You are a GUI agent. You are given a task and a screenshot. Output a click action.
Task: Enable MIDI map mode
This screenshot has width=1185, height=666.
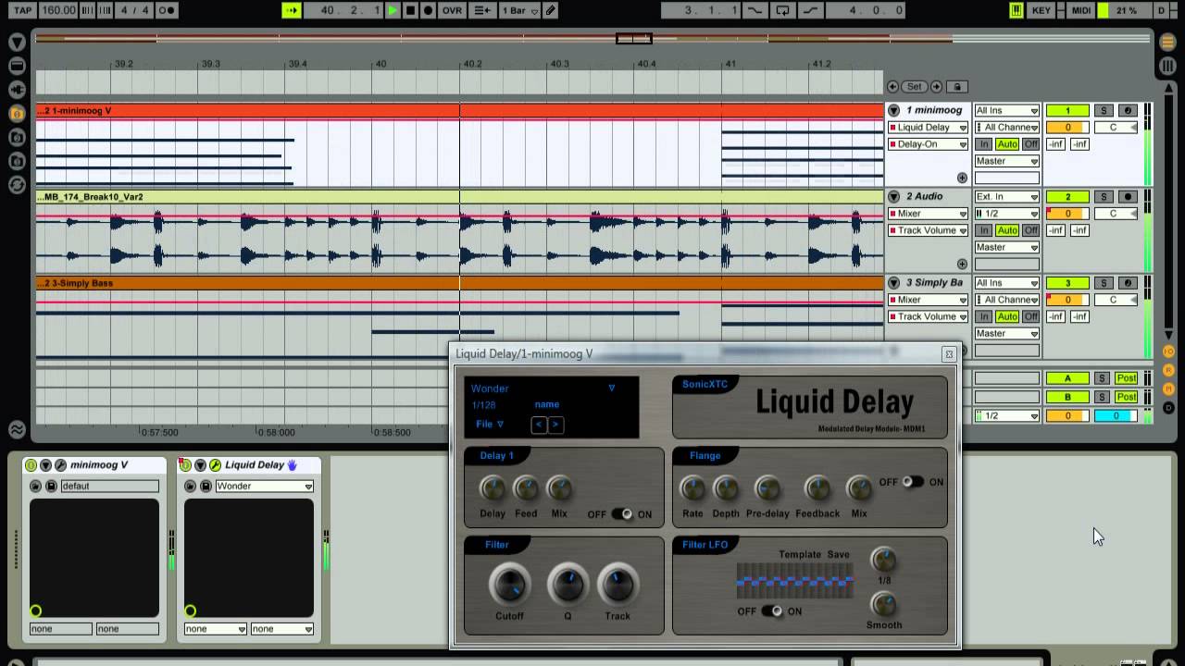pos(1080,10)
